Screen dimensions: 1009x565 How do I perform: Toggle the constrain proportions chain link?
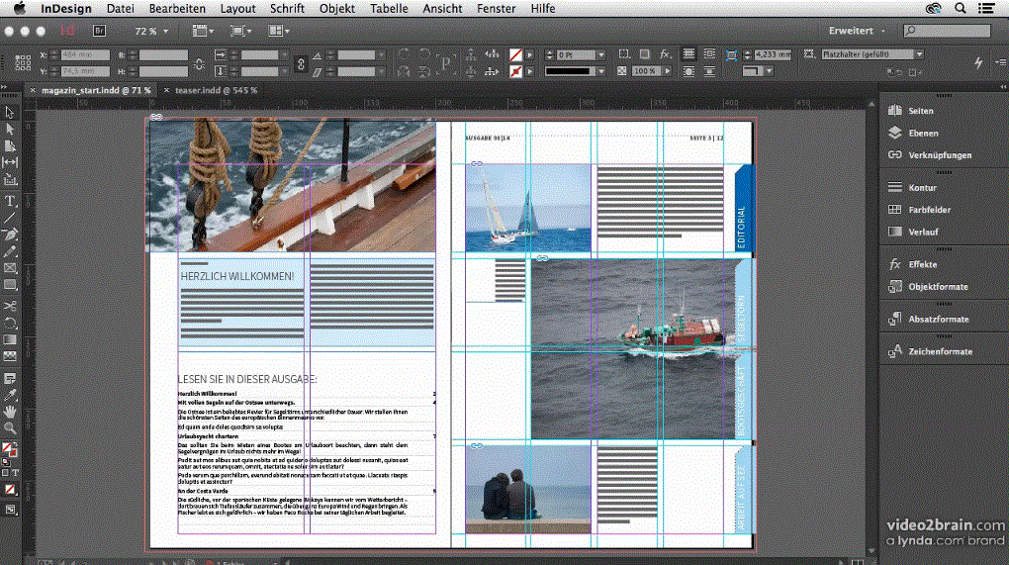[200, 63]
